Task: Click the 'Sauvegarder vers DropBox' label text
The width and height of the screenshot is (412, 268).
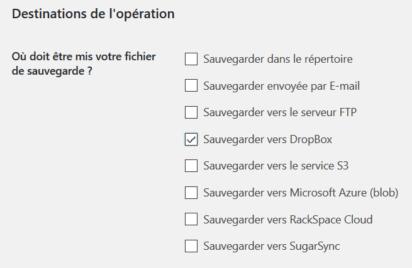Action: pyautogui.click(x=267, y=139)
